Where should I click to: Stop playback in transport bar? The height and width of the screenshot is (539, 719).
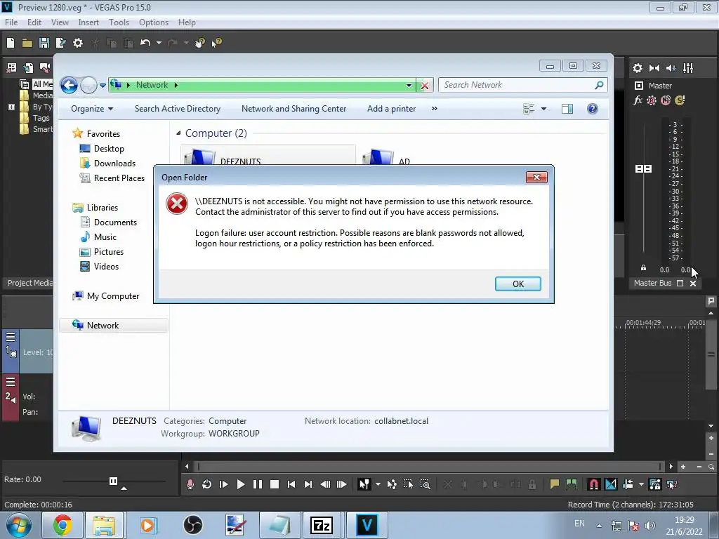pyautogui.click(x=275, y=484)
